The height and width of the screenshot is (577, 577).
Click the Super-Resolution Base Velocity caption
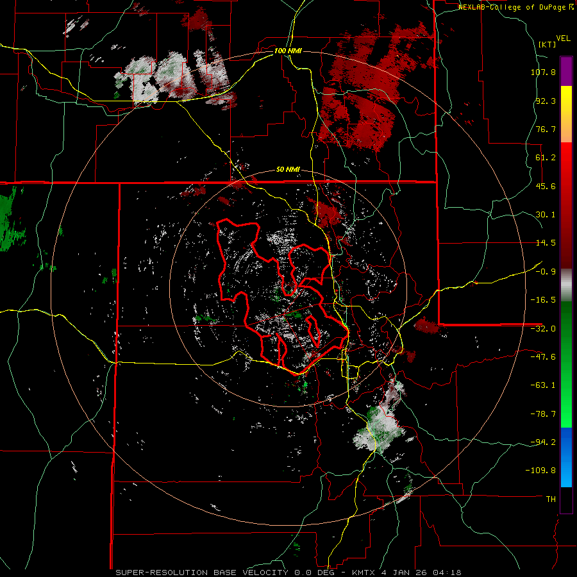[230, 573]
